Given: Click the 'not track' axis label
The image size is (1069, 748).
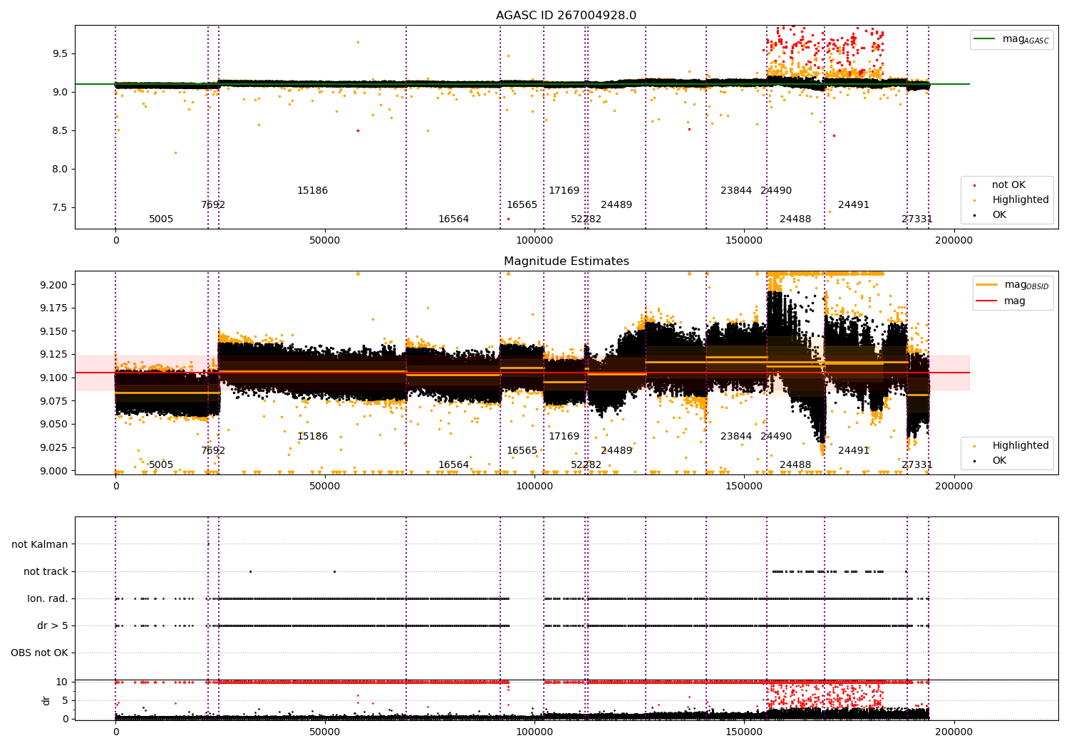Looking at the screenshot, I should click(46, 571).
